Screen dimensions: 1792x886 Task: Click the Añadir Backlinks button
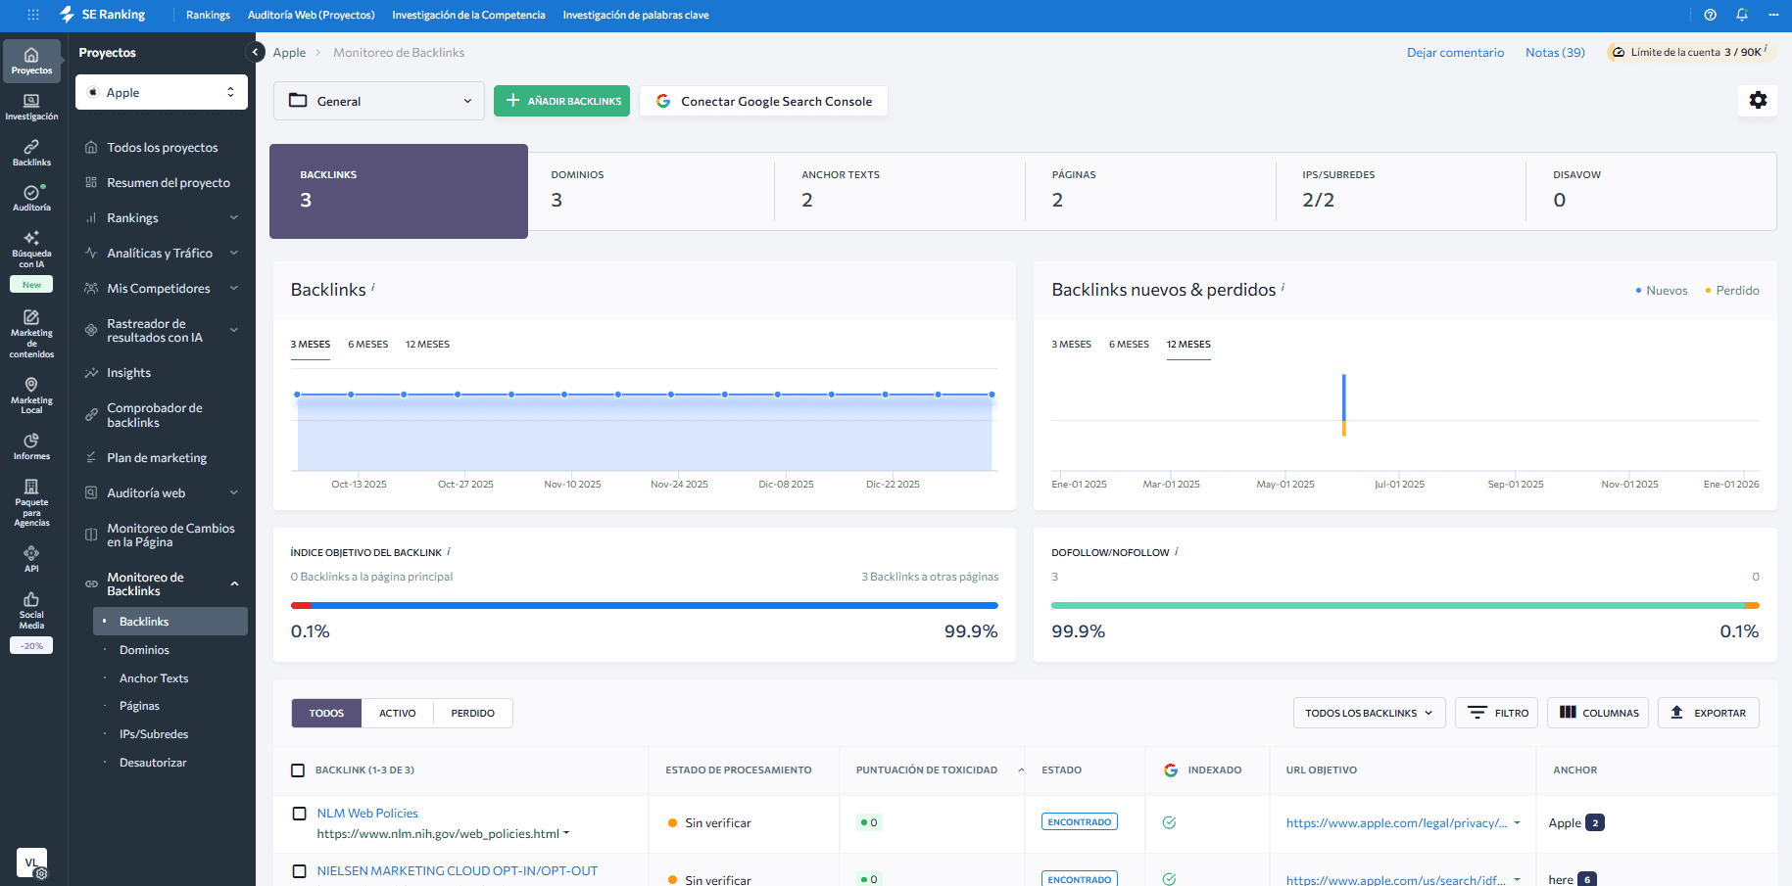click(561, 101)
